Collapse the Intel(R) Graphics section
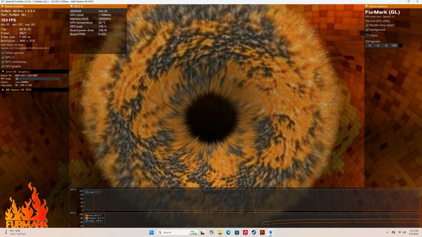The width and height of the screenshot is (422, 237). (3, 71)
